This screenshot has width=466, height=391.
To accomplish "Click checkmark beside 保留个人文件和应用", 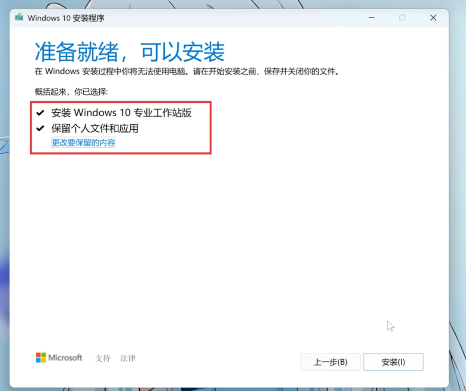I will click(x=40, y=128).
